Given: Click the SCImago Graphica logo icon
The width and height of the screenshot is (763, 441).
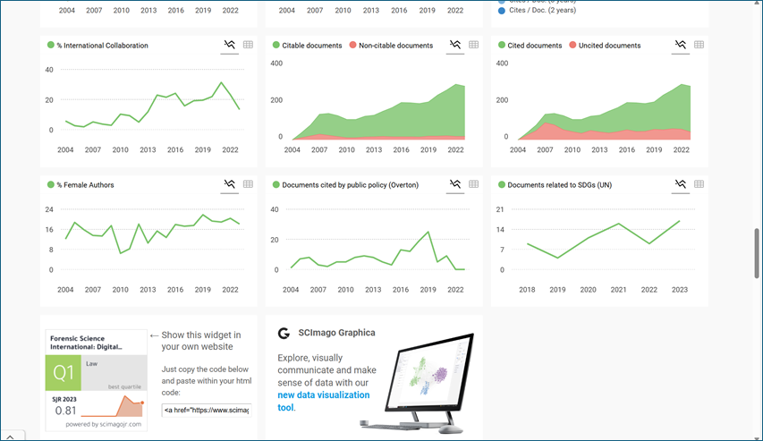Looking at the screenshot, I should tap(284, 333).
